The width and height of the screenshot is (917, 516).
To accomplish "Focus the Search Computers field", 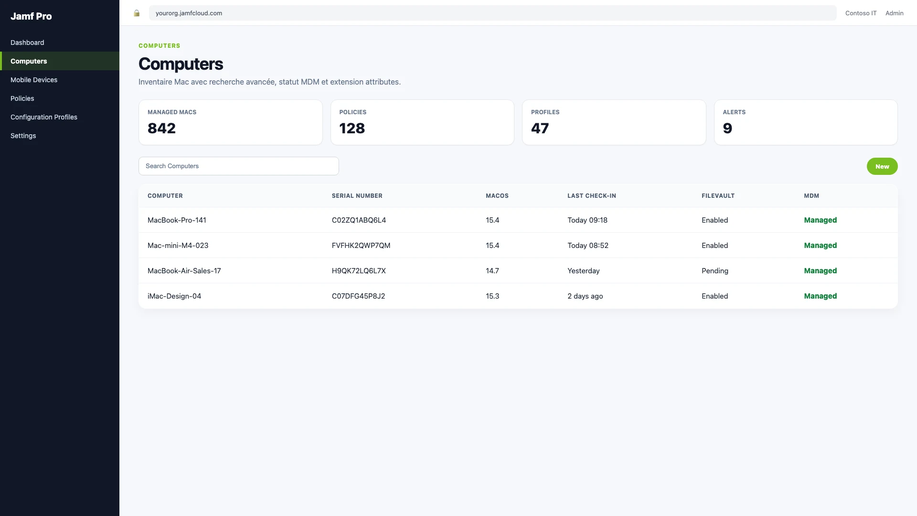I will [239, 166].
